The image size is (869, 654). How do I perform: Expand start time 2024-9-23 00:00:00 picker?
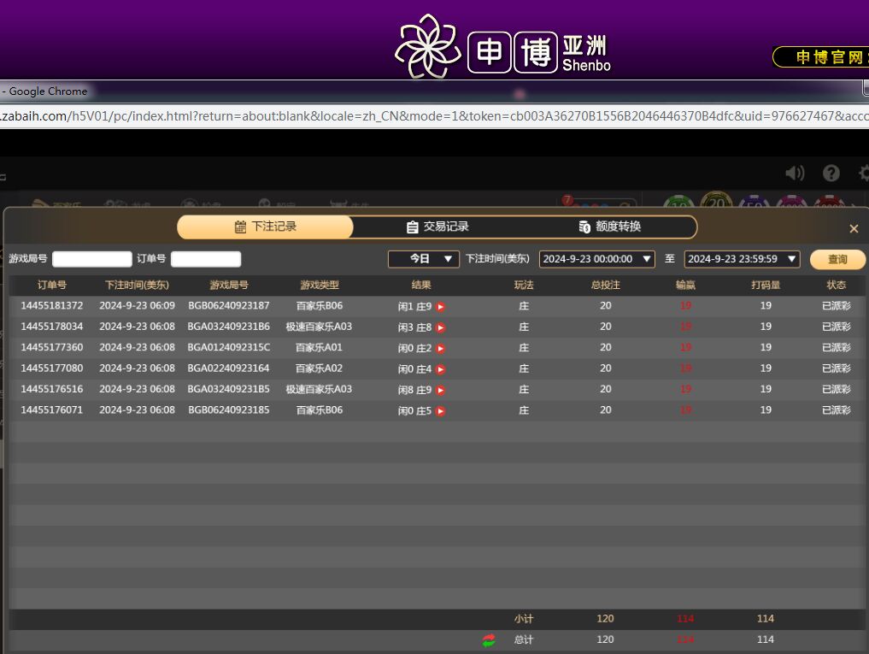point(596,259)
